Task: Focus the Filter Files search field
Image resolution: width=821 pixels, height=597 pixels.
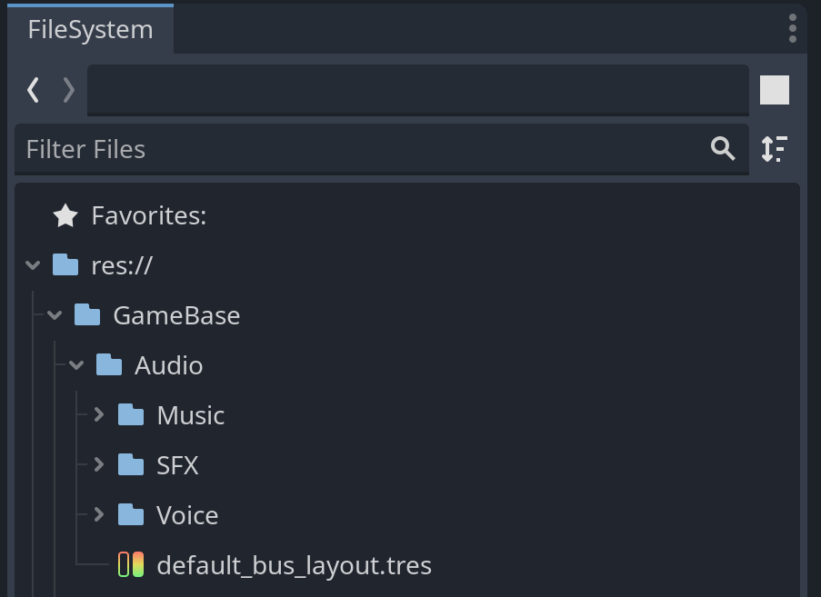Action: point(364,149)
